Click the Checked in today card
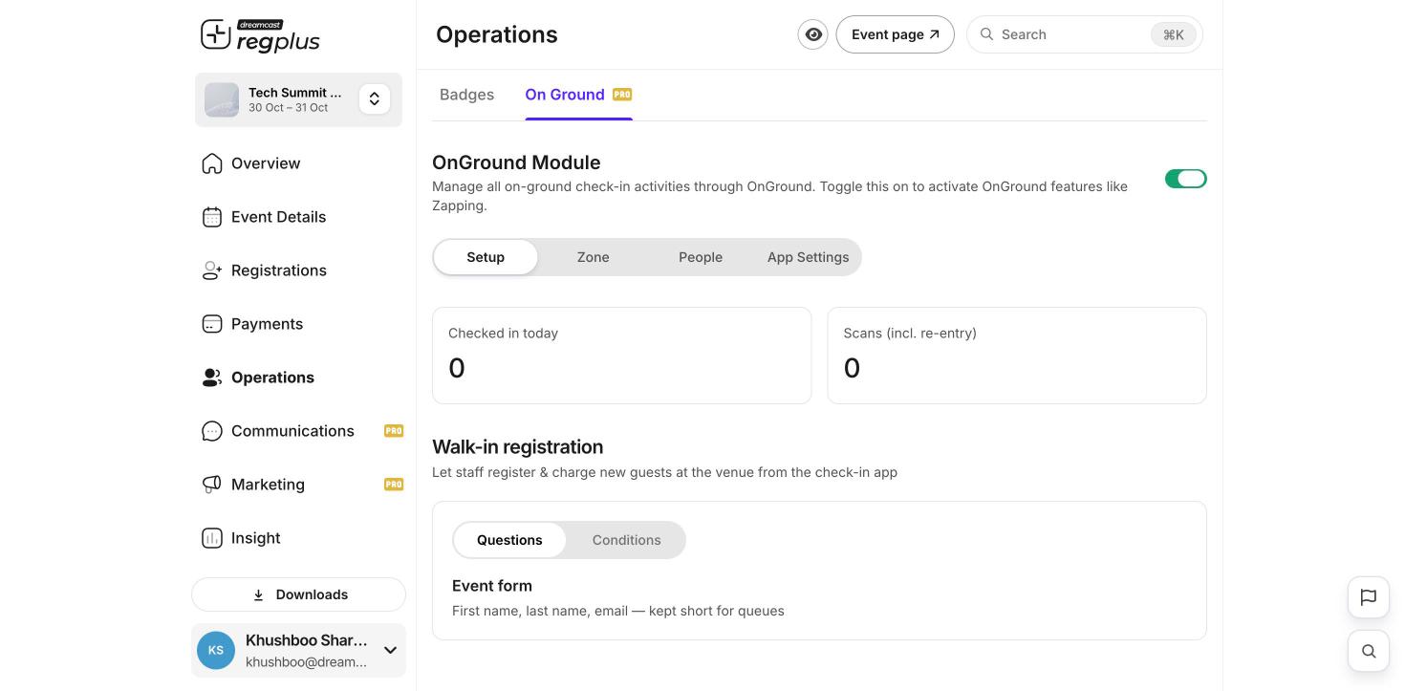1405x691 pixels. [622, 356]
